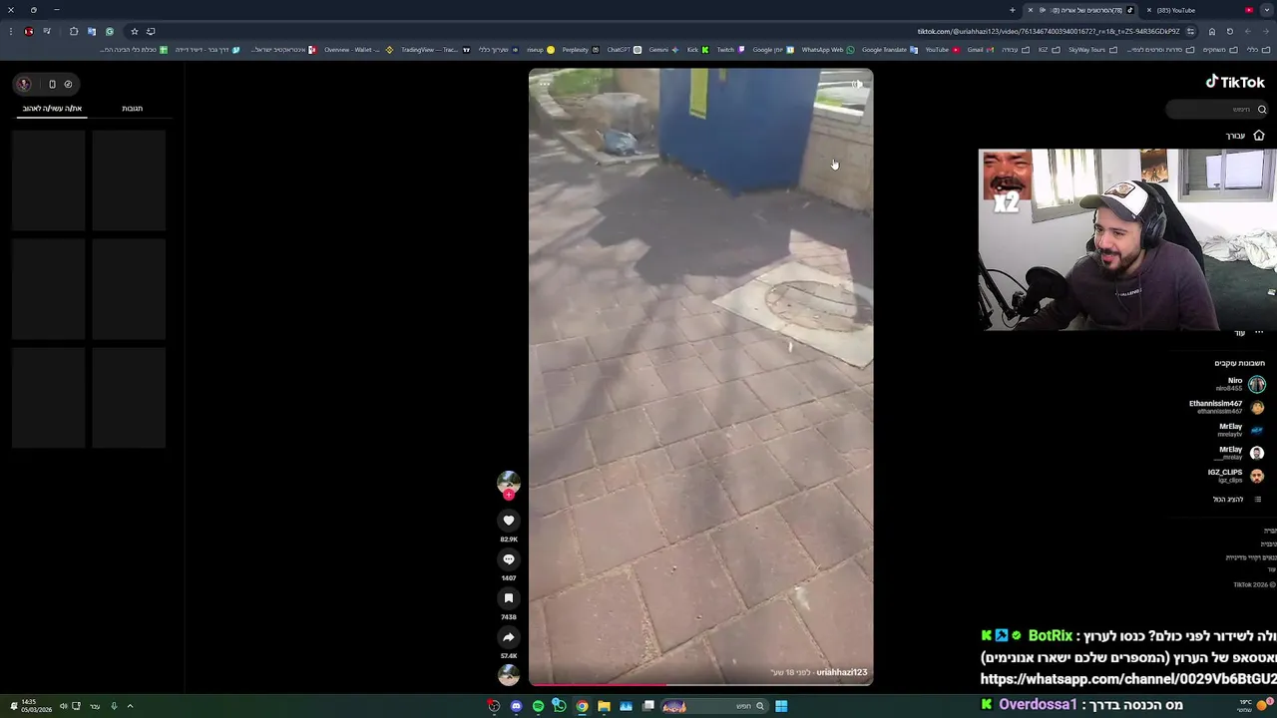Open File Explorer from the taskbar
1277x718 pixels.
604,706
